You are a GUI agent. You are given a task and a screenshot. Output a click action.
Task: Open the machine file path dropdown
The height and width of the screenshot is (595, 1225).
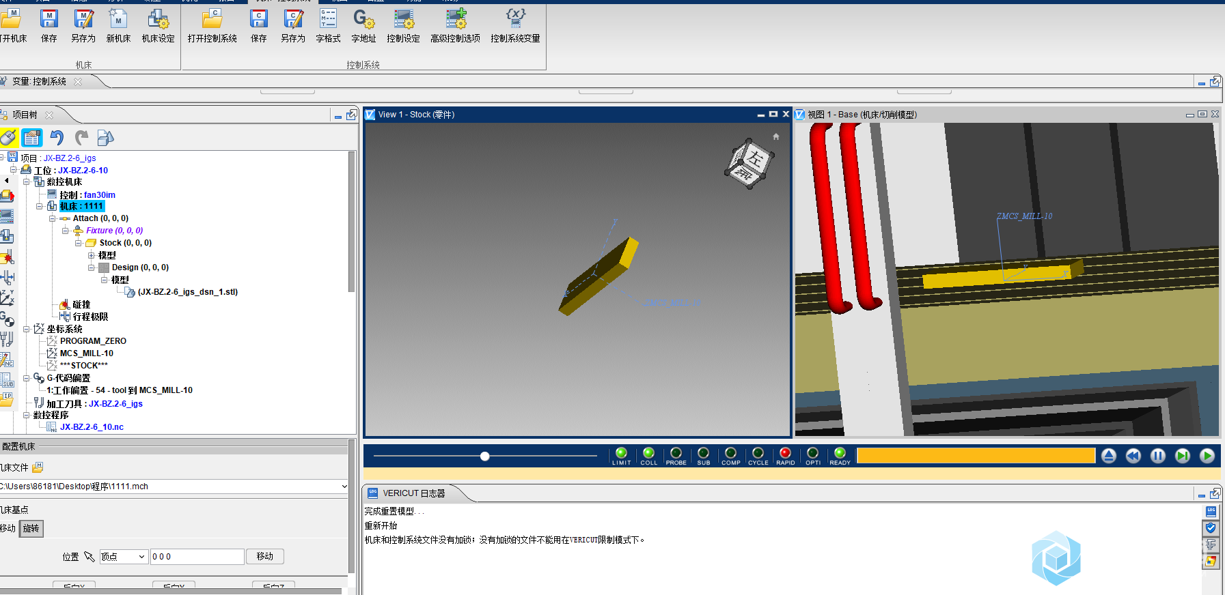[344, 487]
